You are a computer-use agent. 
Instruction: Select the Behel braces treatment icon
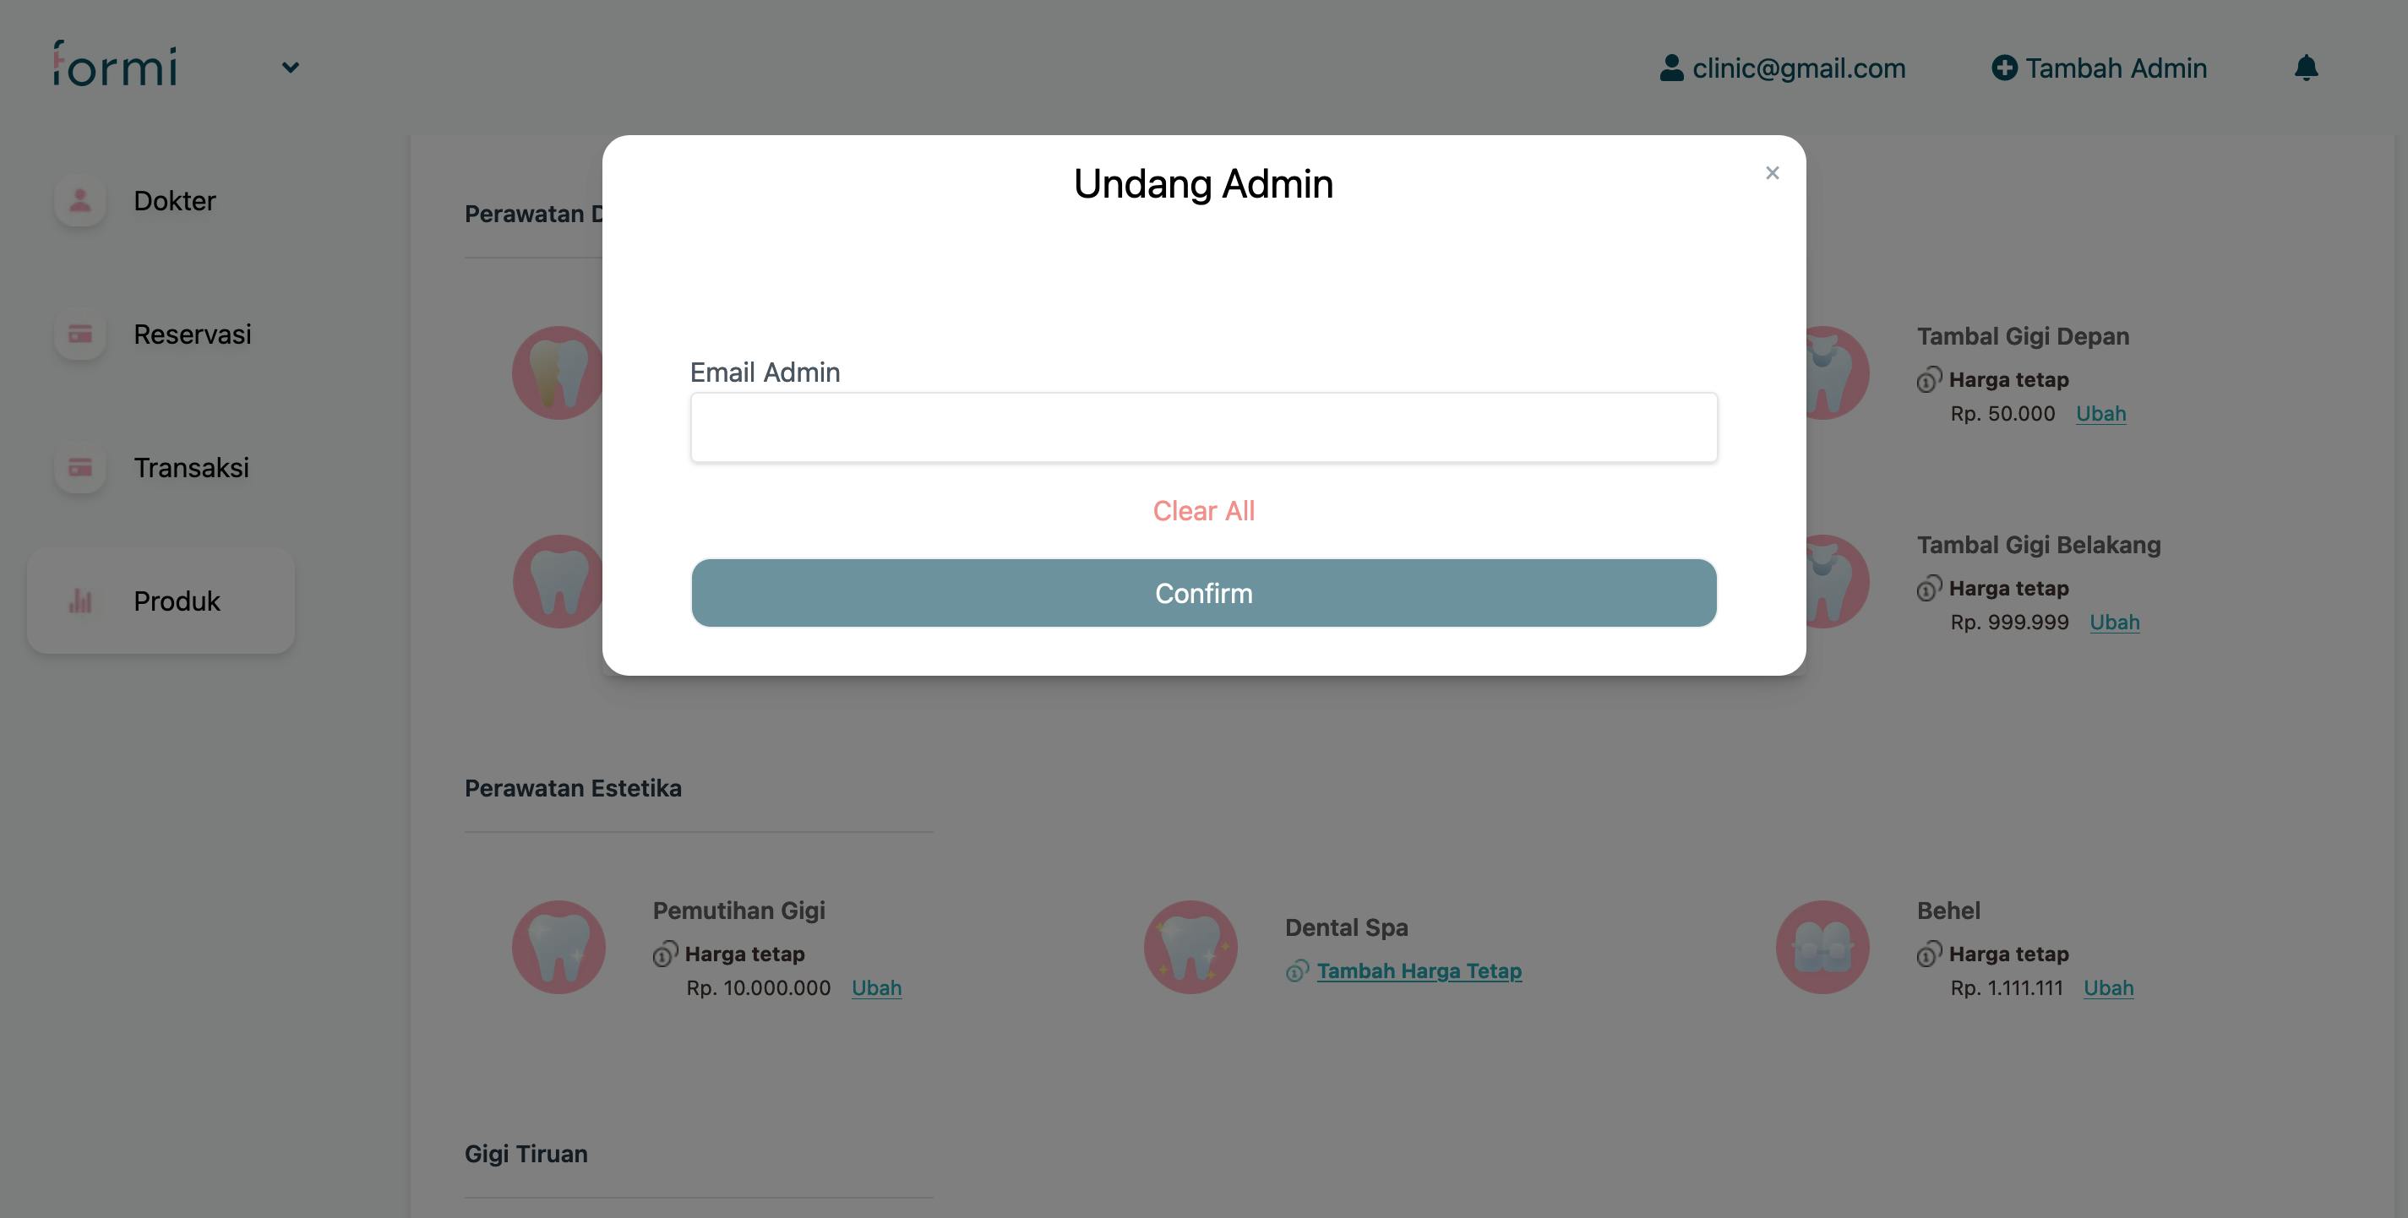1822,947
